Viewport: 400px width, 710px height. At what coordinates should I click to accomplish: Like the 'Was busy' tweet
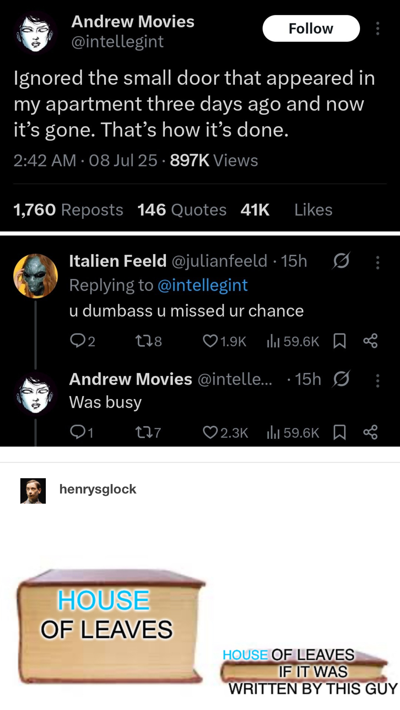pos(210,432)
